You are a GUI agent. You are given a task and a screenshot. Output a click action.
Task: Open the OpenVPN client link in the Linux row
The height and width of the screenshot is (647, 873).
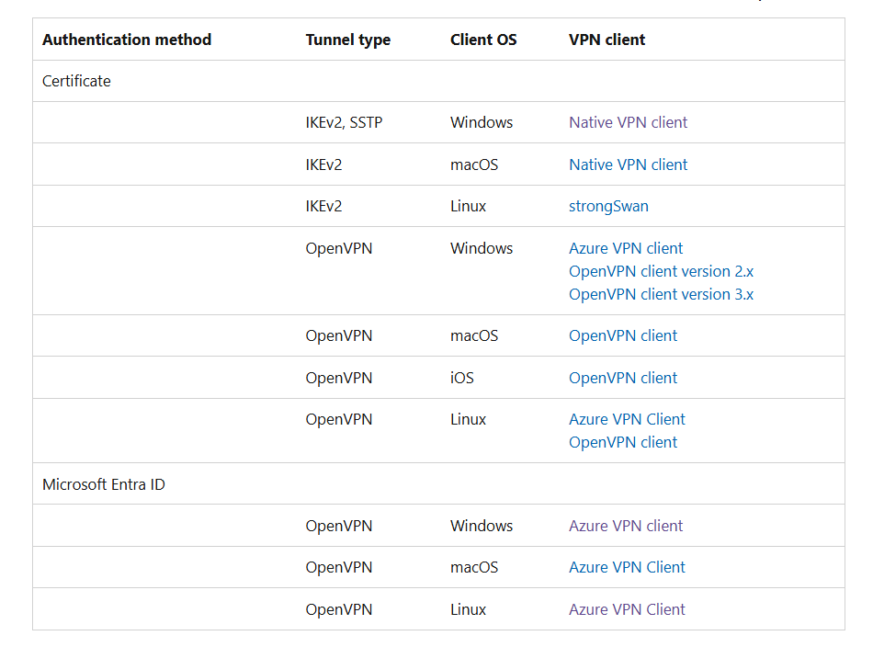(623, 442)
